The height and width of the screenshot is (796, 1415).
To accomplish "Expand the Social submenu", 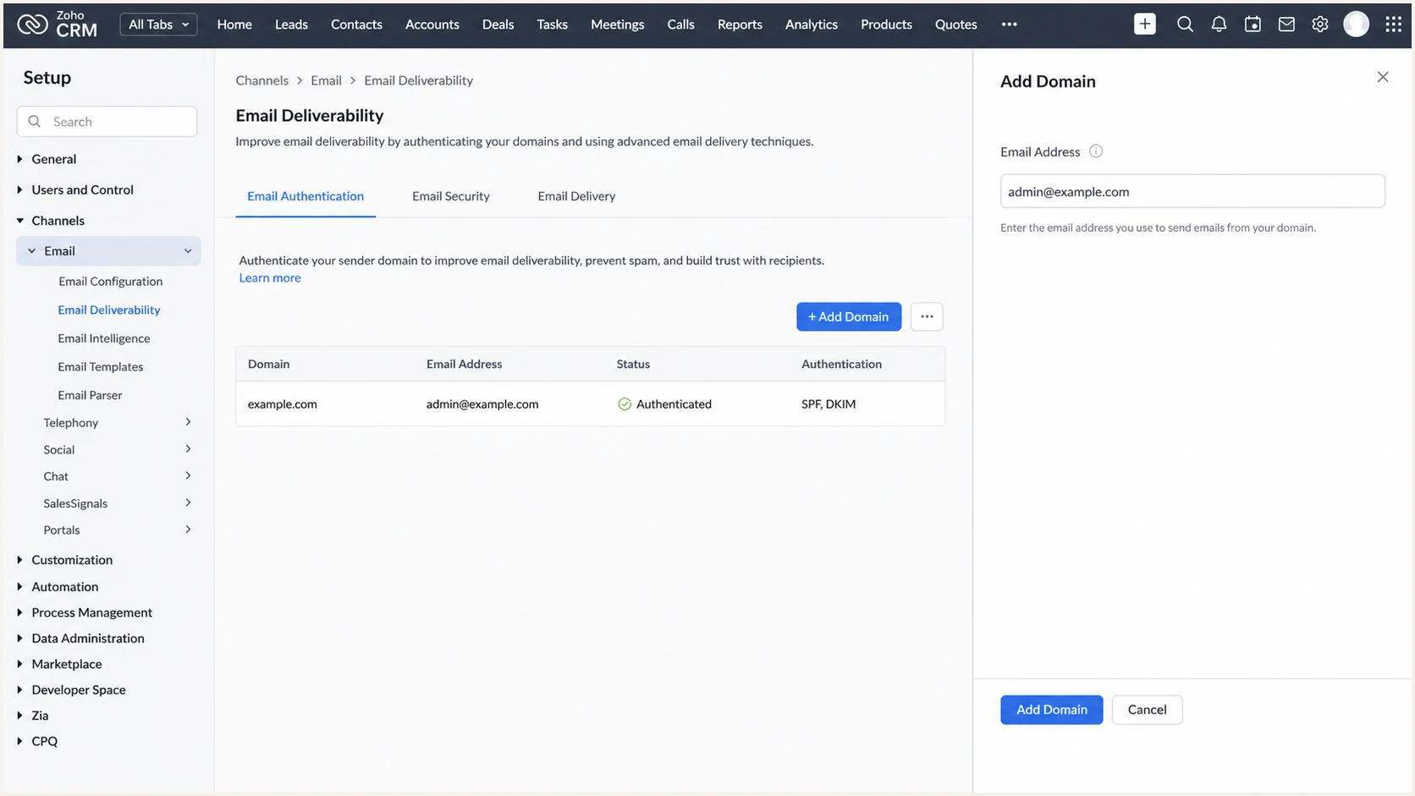I will (x=188, y=449).
